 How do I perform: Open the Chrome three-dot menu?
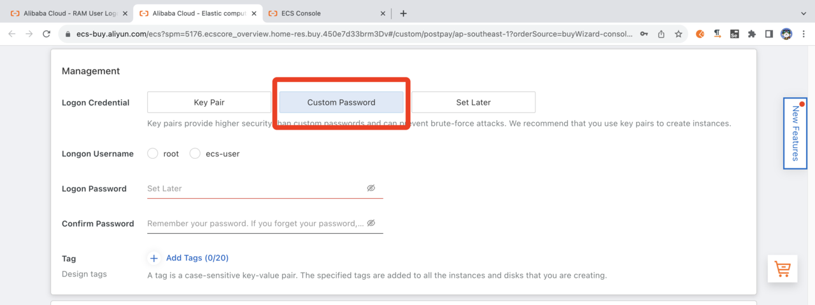click(804, 34)
